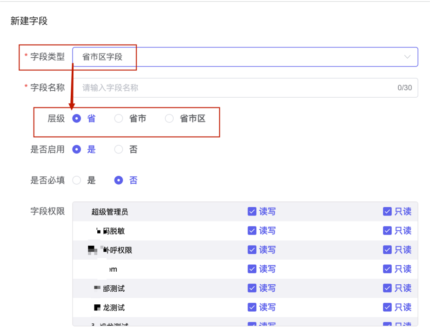Toggle 读写 checkbox for 部测试 role
This screenshot has width=430, height=335.
252,288
